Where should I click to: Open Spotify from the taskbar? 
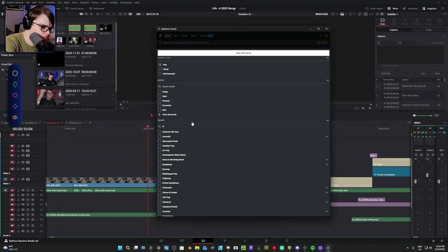313,248
